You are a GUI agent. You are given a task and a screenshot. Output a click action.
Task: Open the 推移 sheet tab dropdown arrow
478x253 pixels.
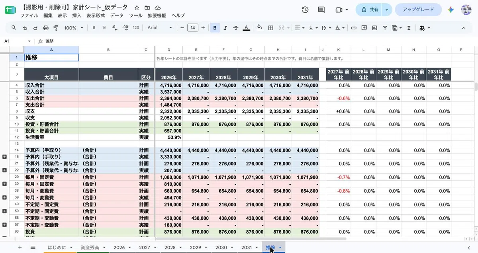pyautogui.click(x=280, y=247)
